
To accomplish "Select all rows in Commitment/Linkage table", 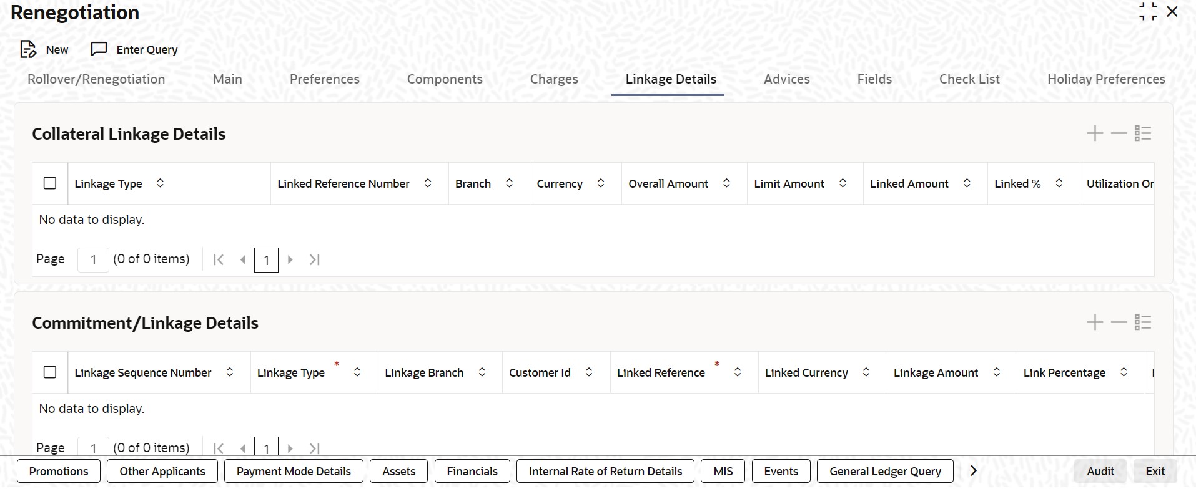I will click(x=50, y=372).
